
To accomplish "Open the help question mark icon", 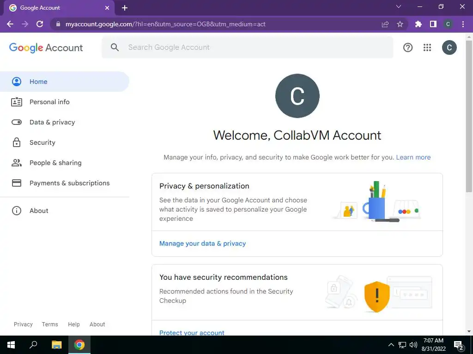I will pos(408,47).
